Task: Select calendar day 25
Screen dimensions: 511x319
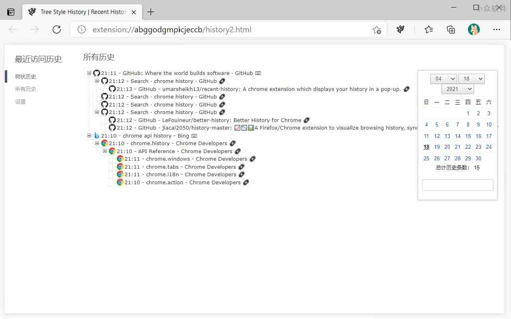Action: pyautogui.click(x=426, y=158)
